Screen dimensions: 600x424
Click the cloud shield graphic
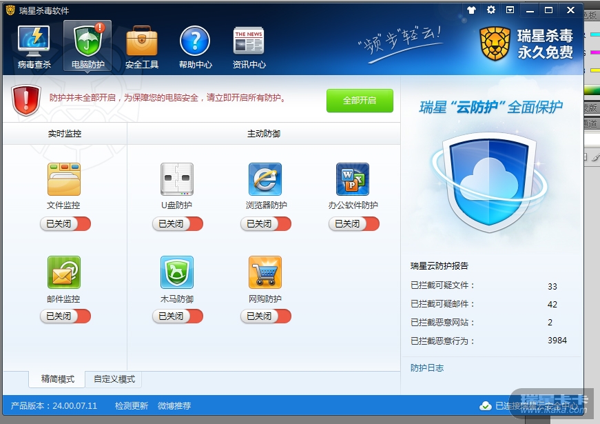(x=490, y=182)
